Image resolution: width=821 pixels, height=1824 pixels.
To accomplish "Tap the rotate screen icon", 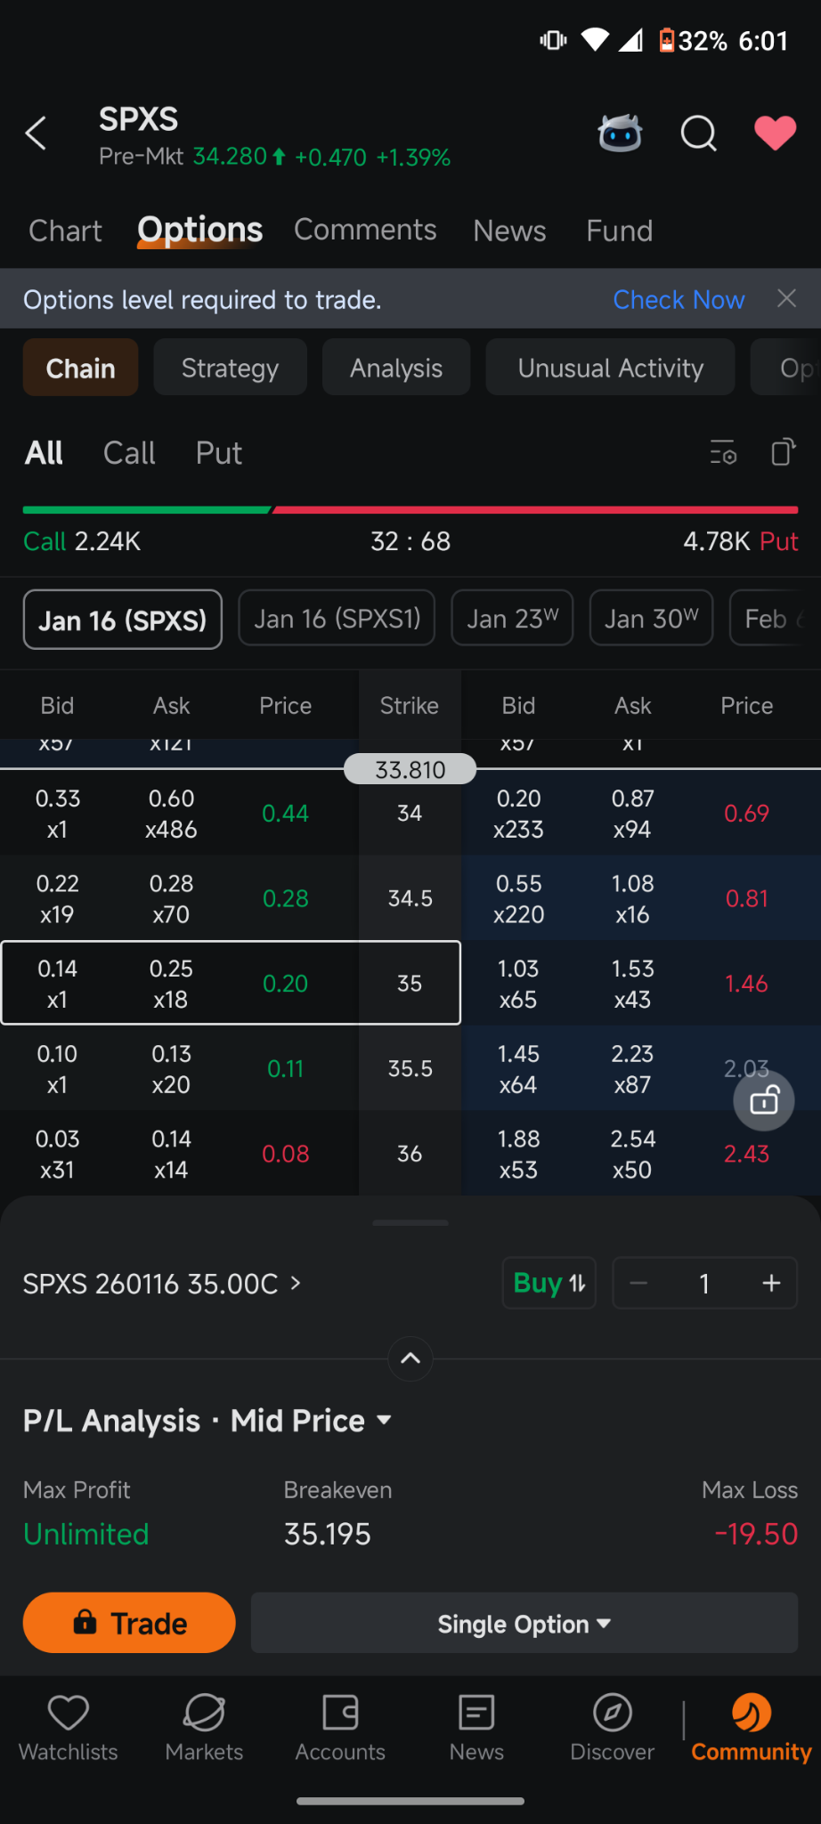I will (x=783, y=452).
